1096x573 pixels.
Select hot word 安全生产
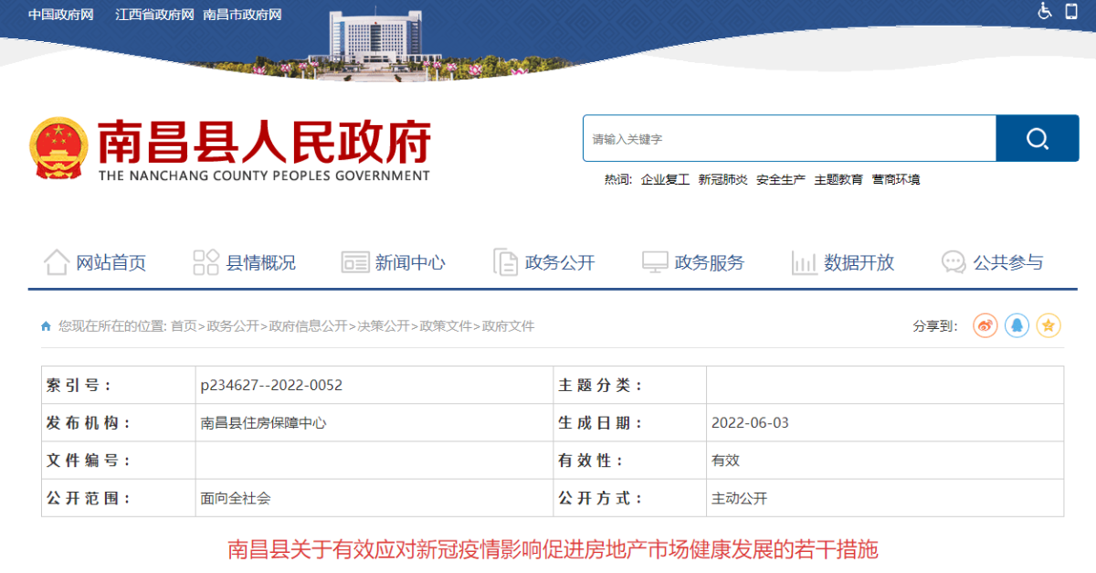(781, 180)
